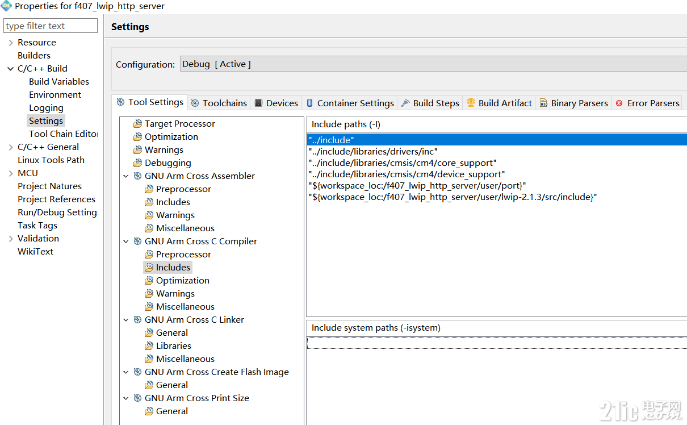This screenshot has height=425, width=687.
Task: Click the Includes folder icon under C Compiler
Action: 149,268
